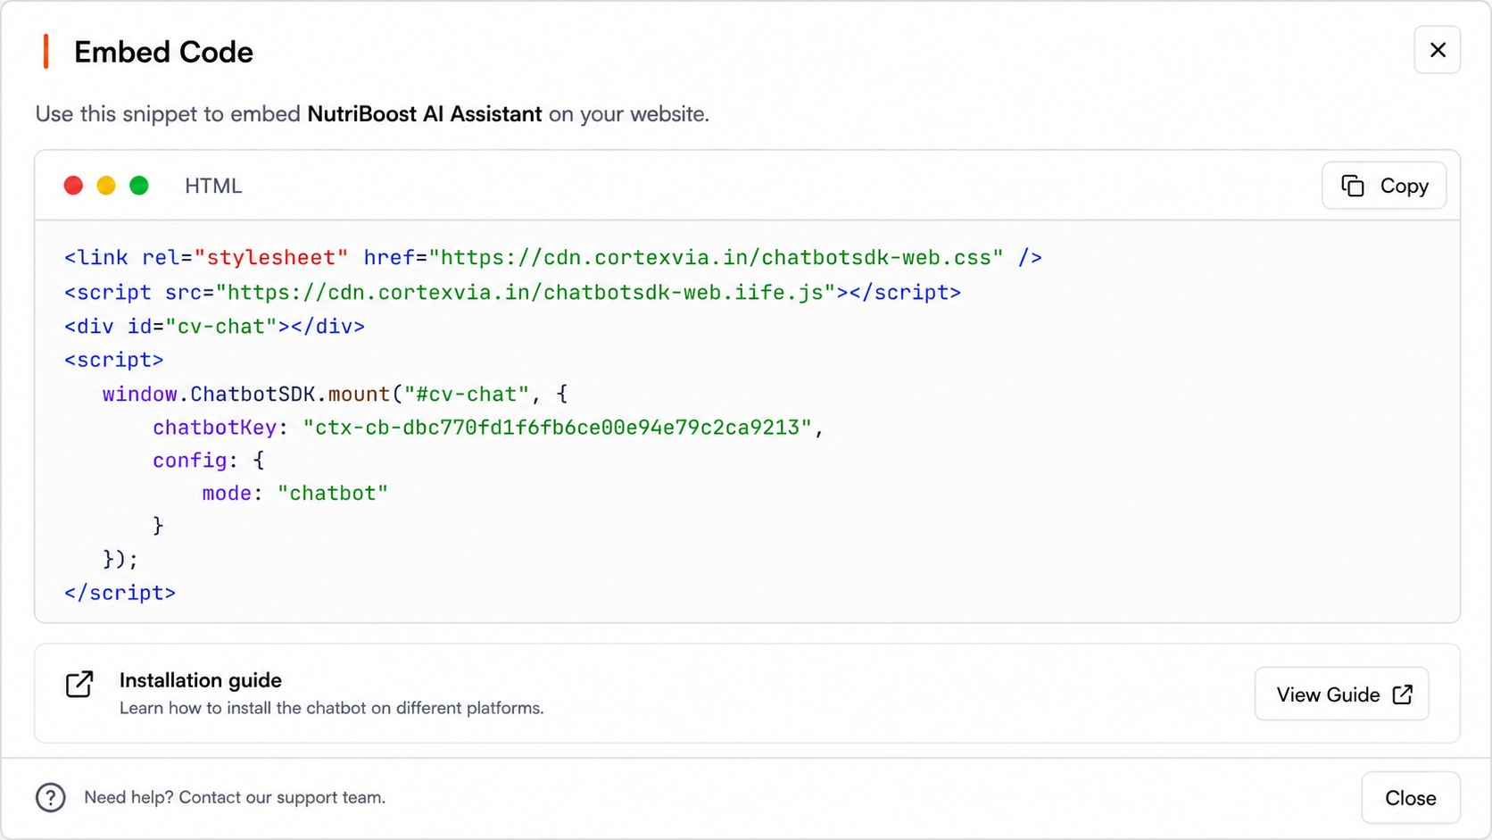Click the stylesheet link tag code line
Viewport: 1492px width, 840px height.
tap(553, 258)
